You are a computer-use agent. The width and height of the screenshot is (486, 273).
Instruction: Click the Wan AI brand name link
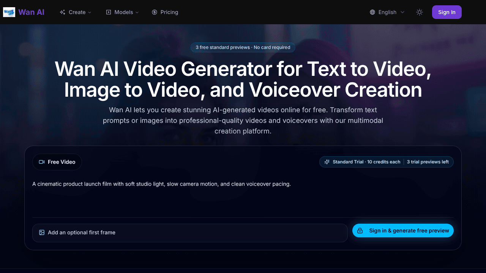(31, 12)
